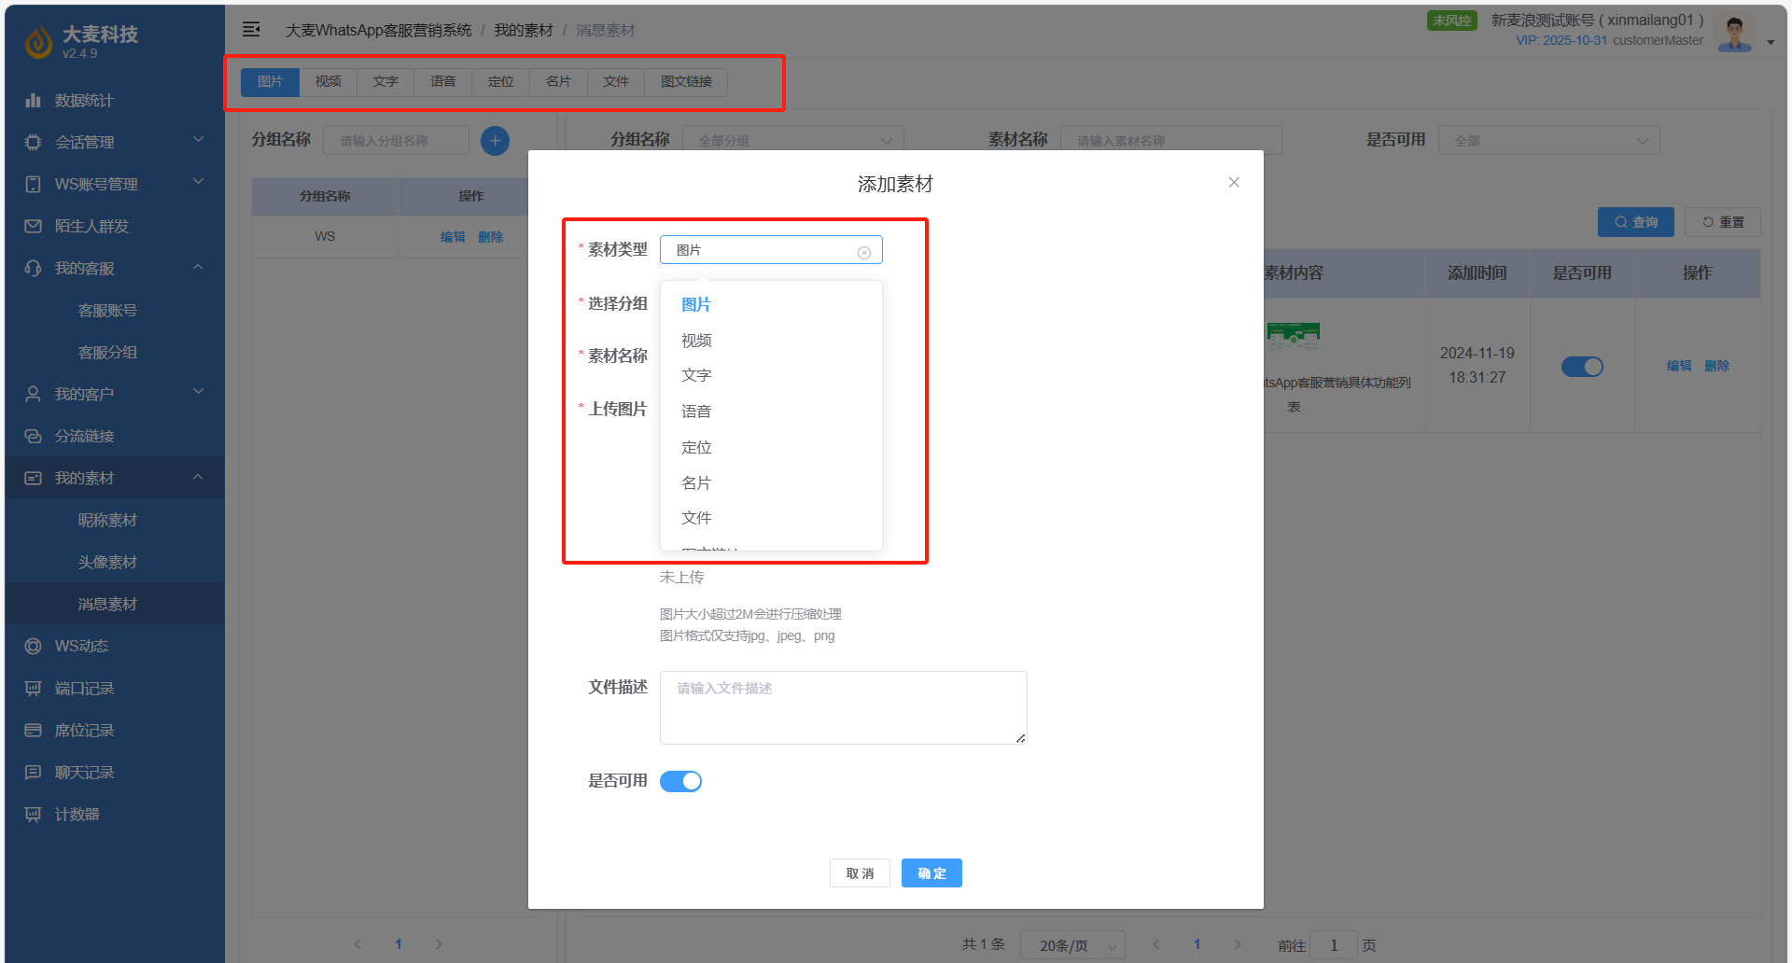Toggle 是否可用 switch in table row

point(1582,367)
